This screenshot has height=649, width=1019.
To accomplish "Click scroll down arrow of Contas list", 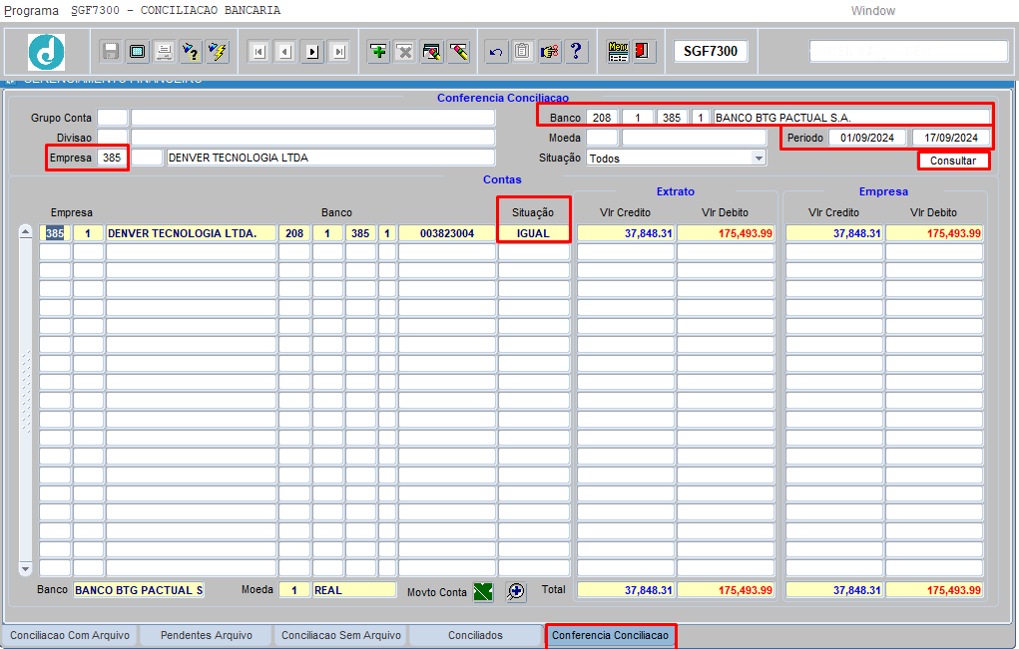I will click(25, 569).
